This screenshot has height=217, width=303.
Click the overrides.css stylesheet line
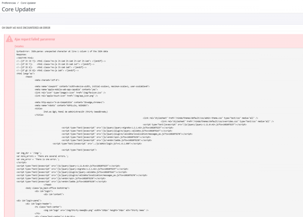coord(217,121)
